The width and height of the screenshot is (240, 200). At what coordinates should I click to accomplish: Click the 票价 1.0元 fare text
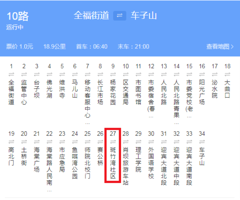point(20,47)
